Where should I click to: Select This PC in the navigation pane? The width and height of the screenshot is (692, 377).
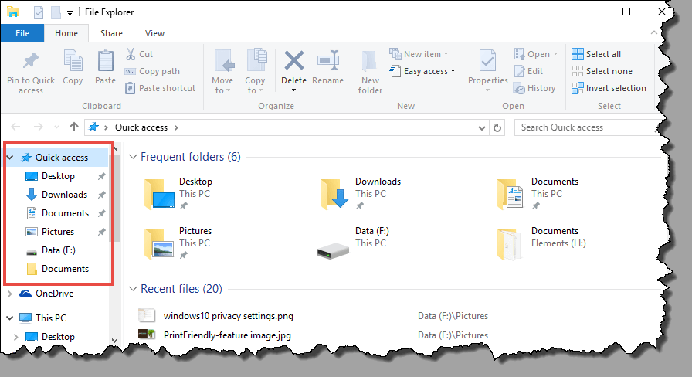(51, 318)
